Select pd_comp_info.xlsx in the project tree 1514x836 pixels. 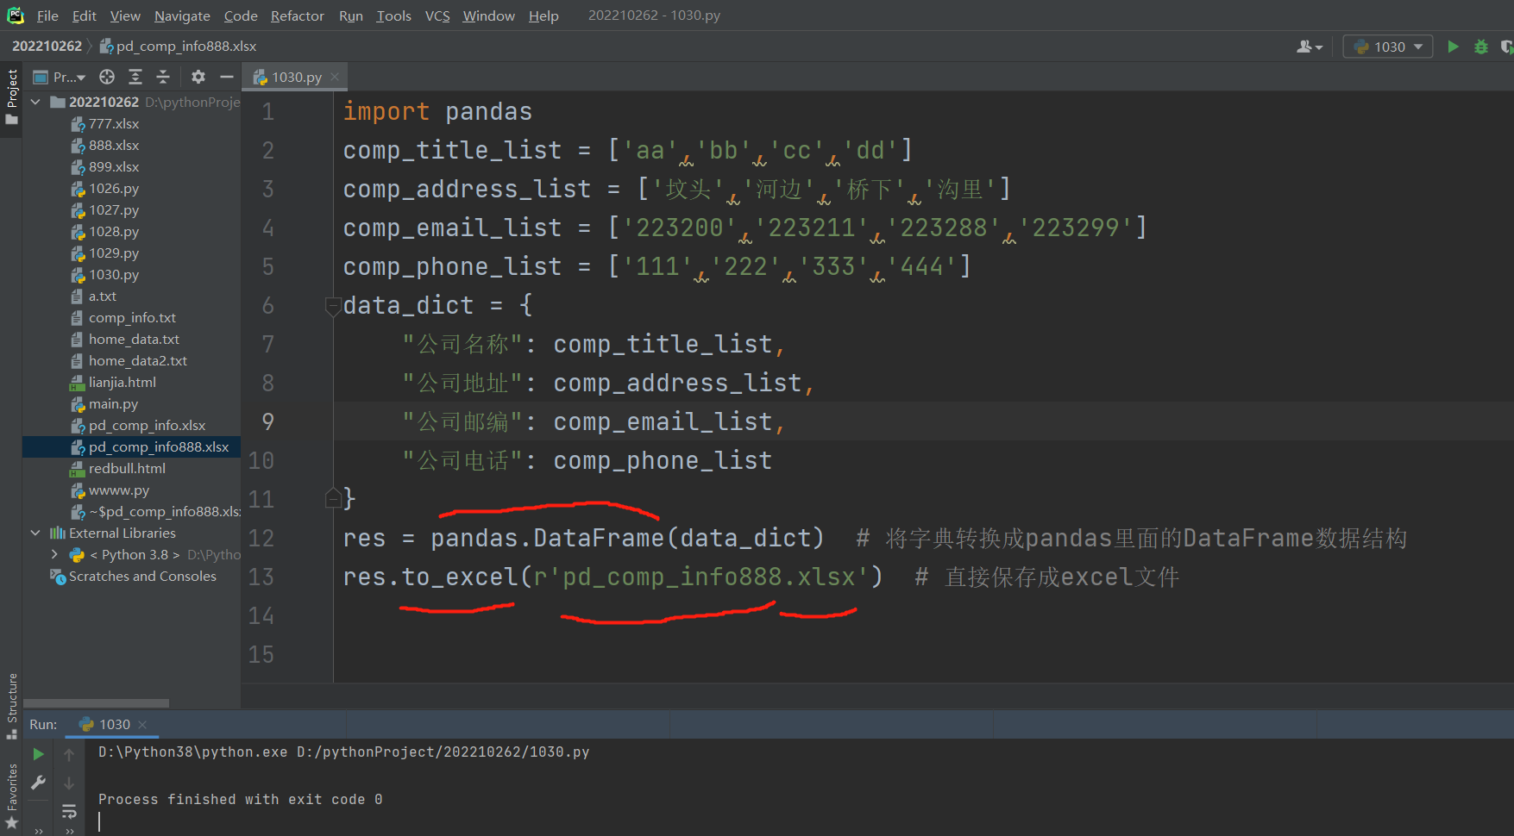[147, 425]
